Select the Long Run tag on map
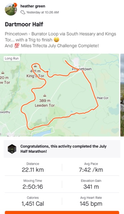 12,59
